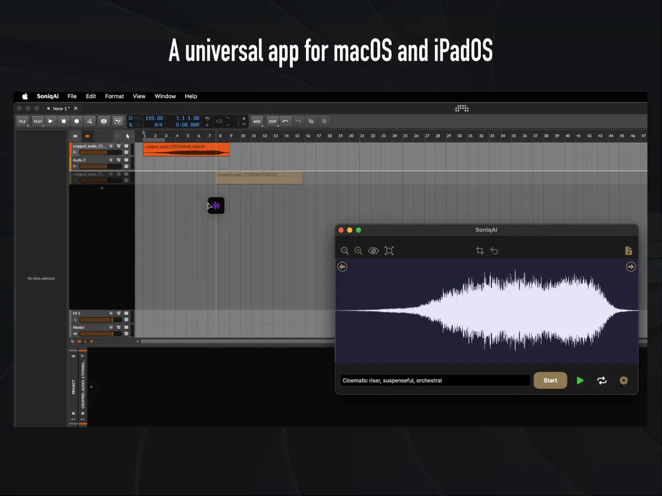Go to next waveform with right arrow
The height and width of the screenshot is (496, 662).
point(631,267)
